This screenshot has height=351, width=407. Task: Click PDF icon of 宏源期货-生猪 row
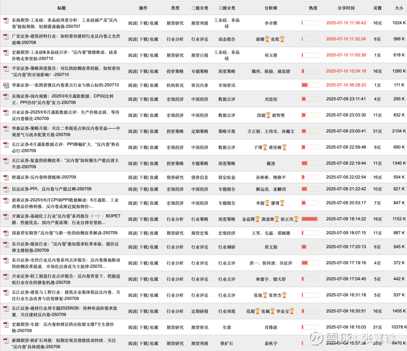(x=6, y=325)
